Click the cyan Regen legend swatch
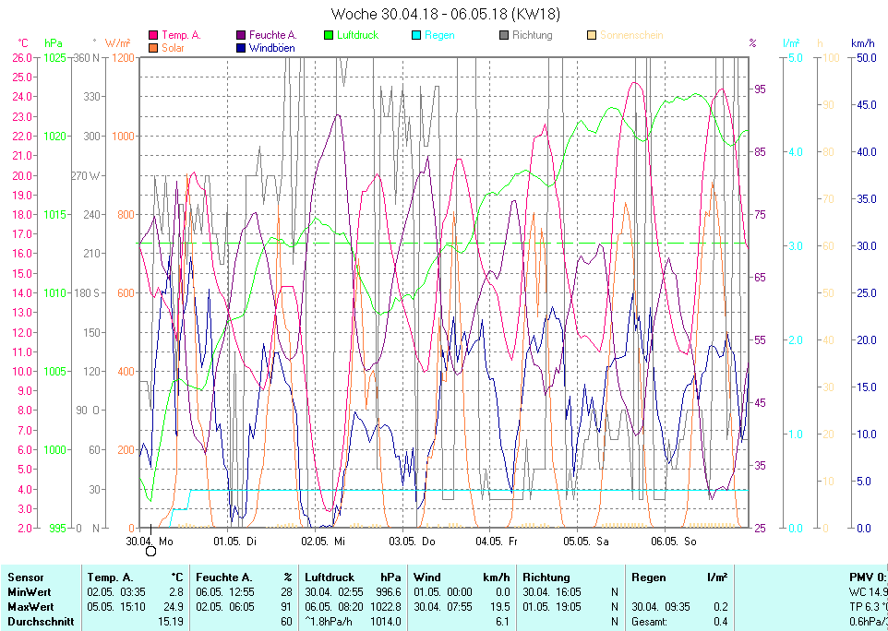This screenshot has width=888, height=631. coord(415,35)
